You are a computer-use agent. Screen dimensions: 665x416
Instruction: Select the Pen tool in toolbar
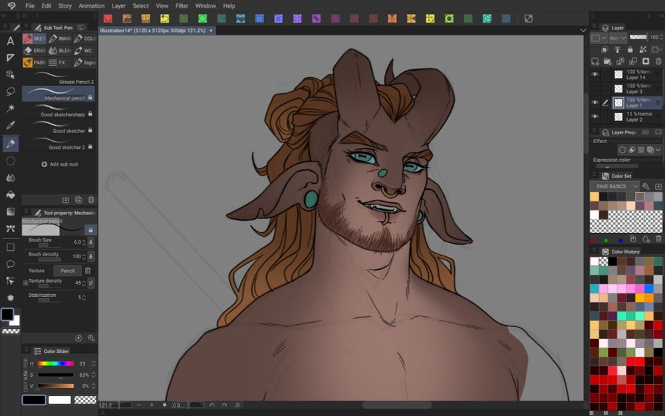11,144
